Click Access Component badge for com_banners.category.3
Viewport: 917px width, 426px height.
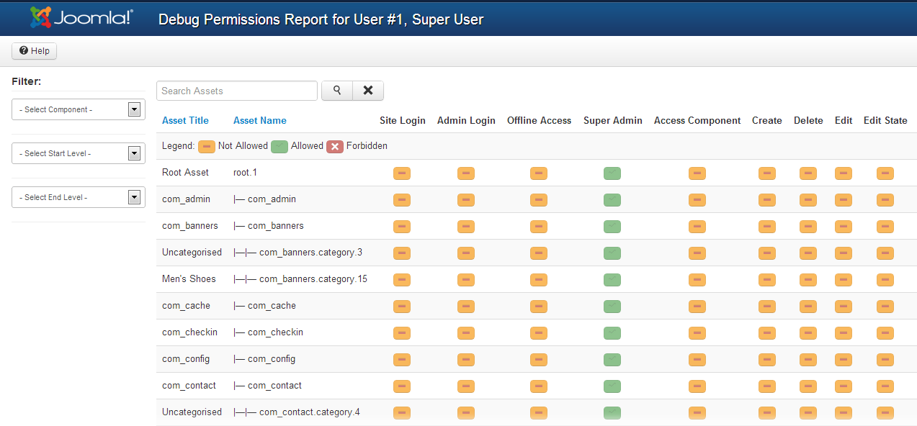pyautogui.click(x=697, y=253)
